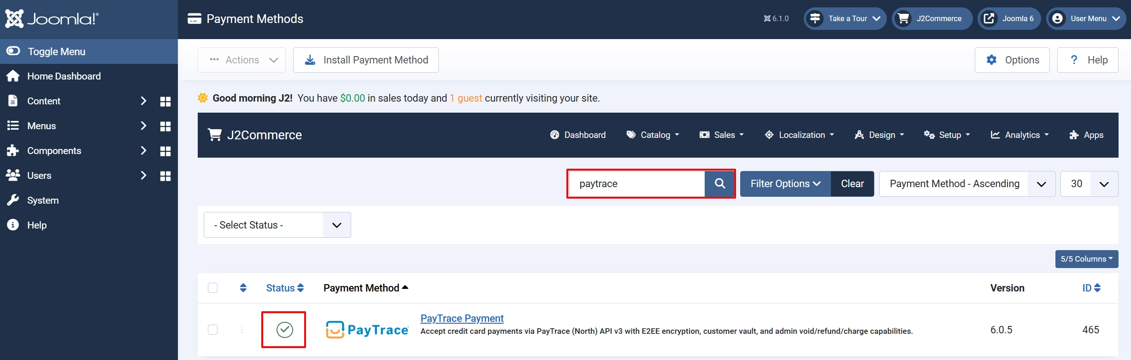
Task: Clear the search filters
Action: pyautogui.click(x=853, y=184)
